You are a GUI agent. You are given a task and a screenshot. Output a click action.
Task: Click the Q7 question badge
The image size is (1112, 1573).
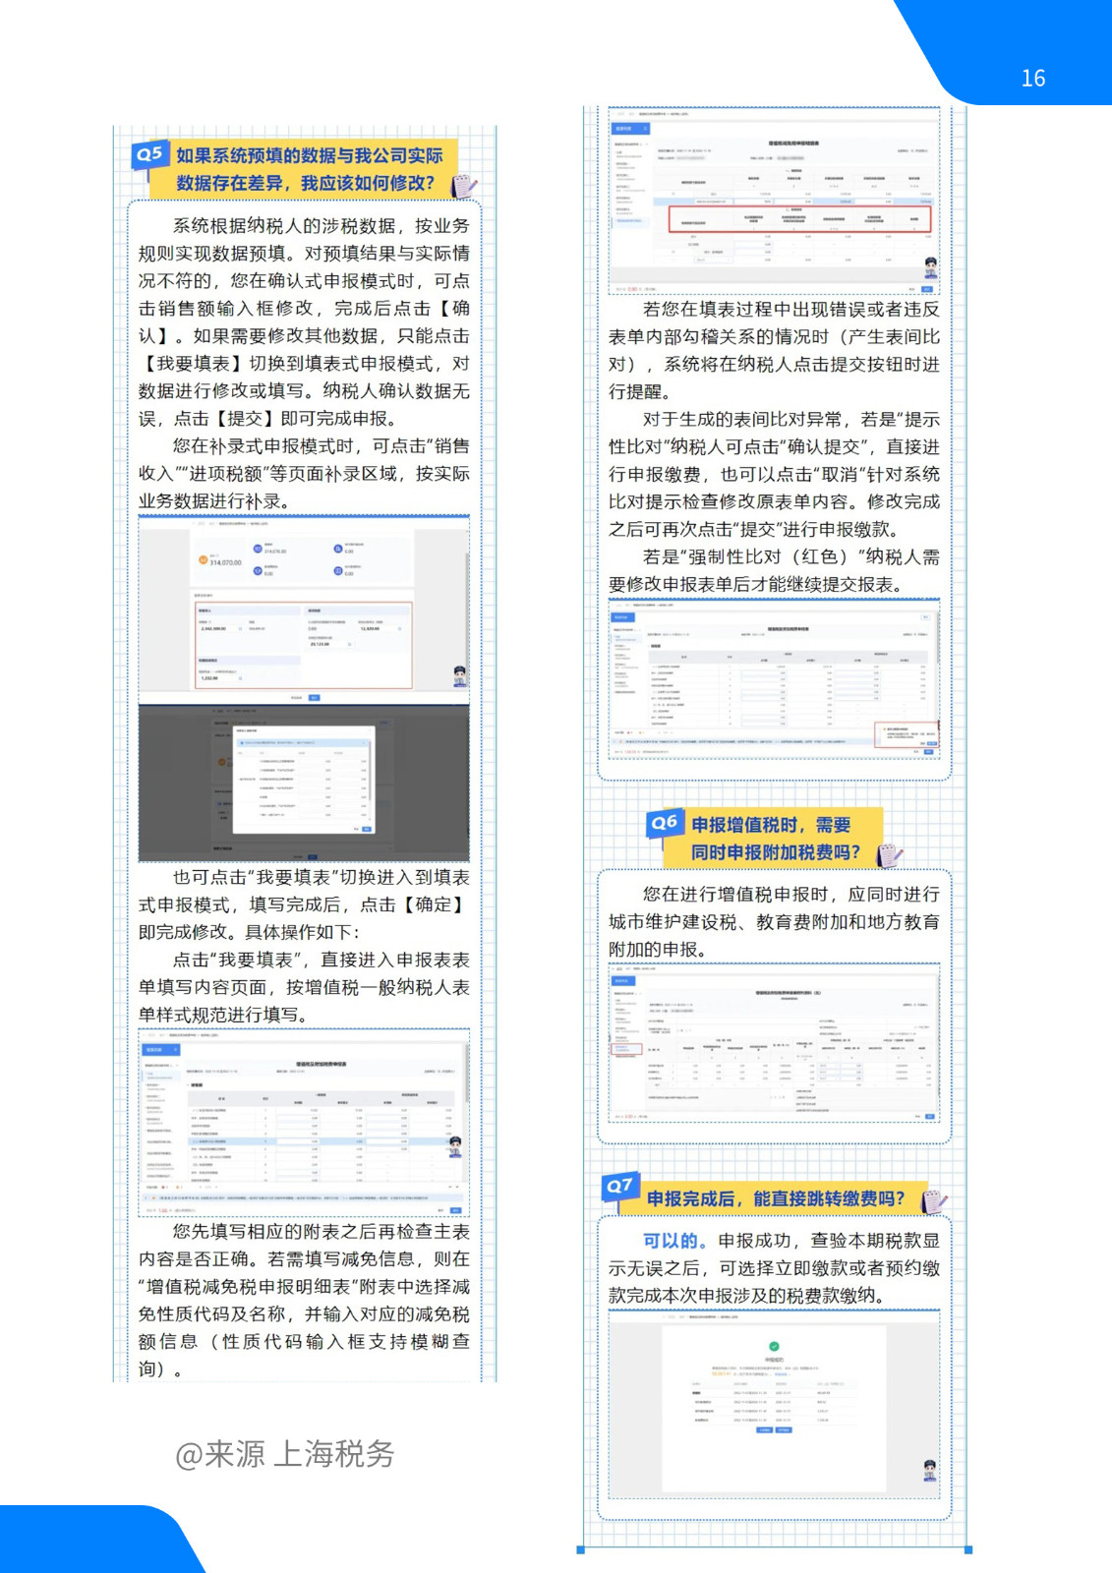click(619, 1186)
